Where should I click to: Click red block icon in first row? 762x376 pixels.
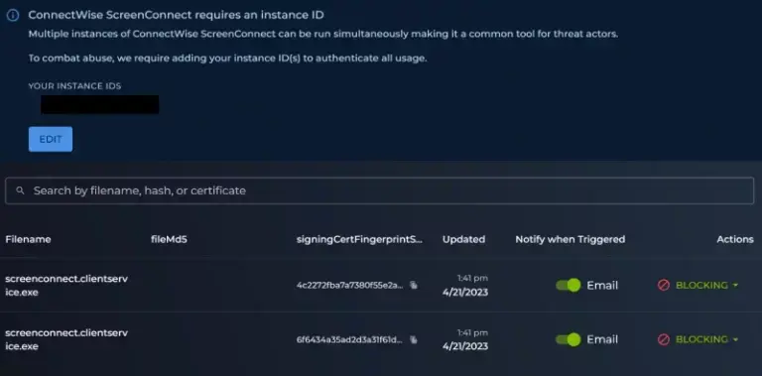point(664,285)
